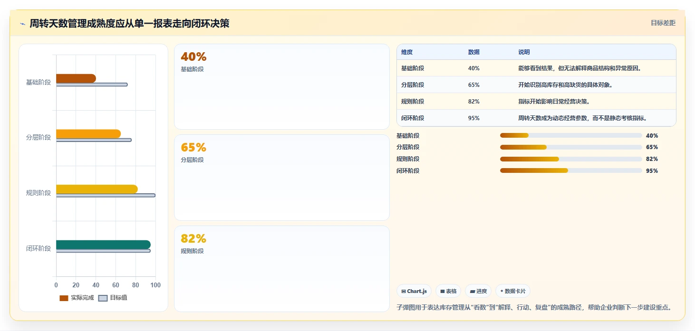This screenshot has height=331, width=695.
Task: Click the lightning icon beside the title
Action: (22, 24)
